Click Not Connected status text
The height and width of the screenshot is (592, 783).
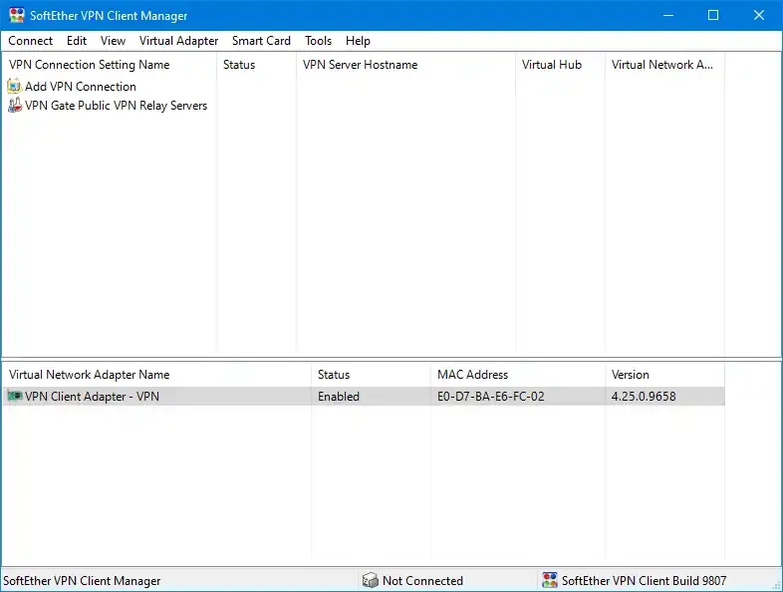coord(422,580)
